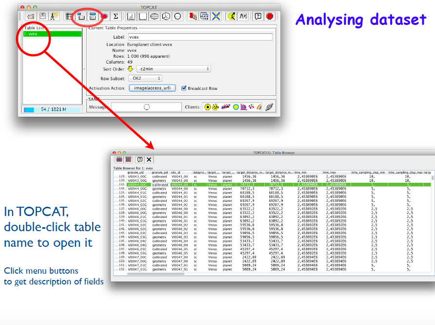Click the X close icon in Table Browser toolbar
This screenshot has width=435, height=325.
149,159
